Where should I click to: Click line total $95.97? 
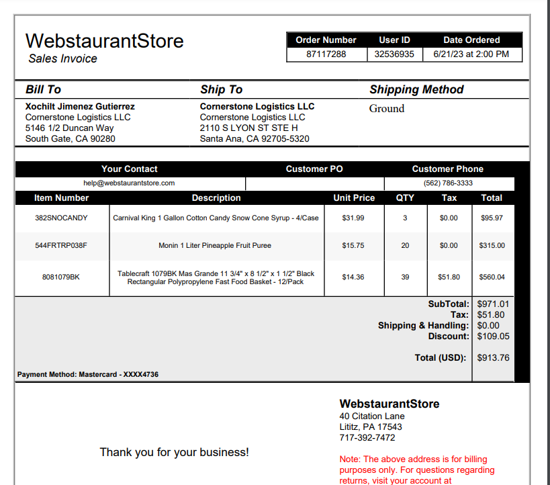pyautogui.click(x=492, y=218)
